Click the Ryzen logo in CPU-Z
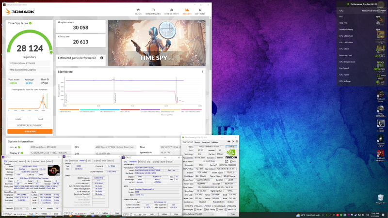Image resolution: width=388 pixels, height=218 pixels. pyautogui.click(x=54, y=171)
